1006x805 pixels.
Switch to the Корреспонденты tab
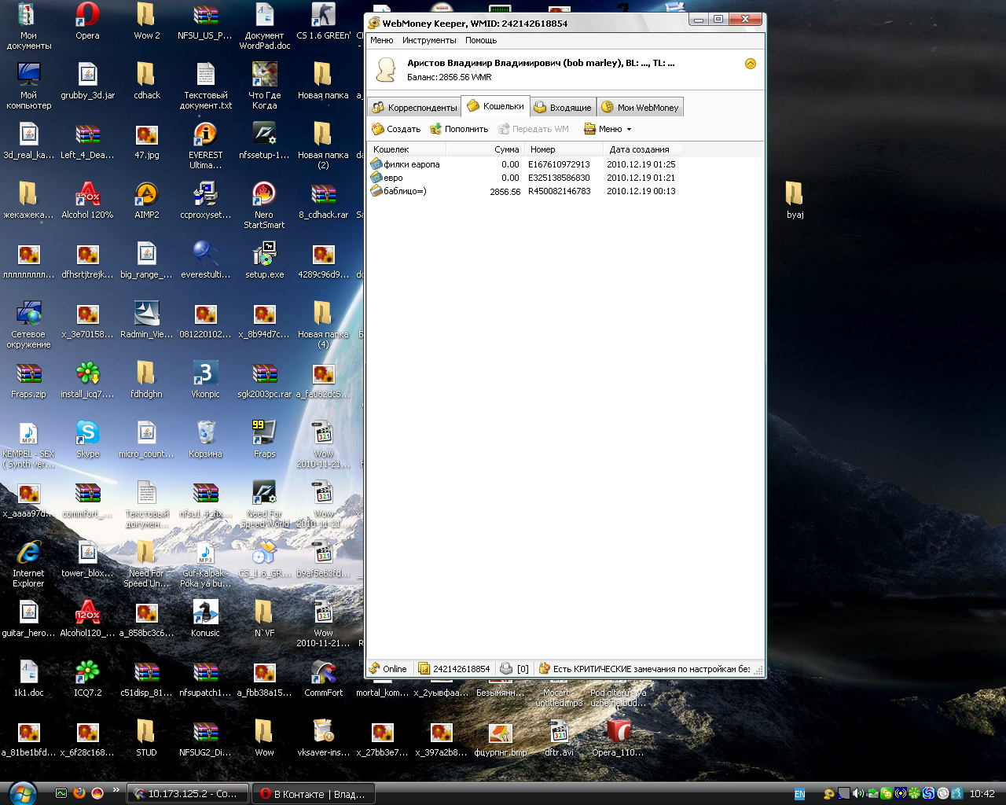pos(414,108)
